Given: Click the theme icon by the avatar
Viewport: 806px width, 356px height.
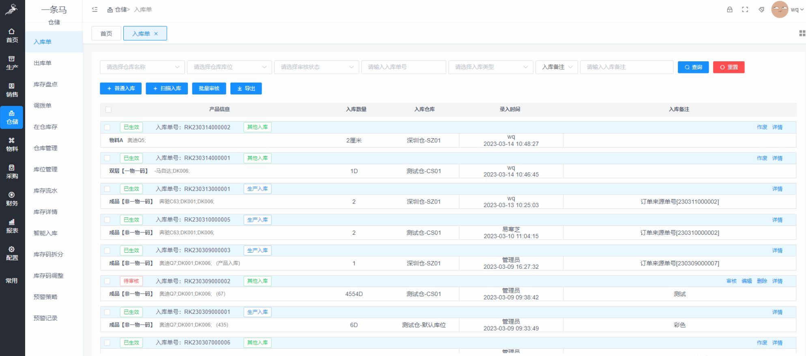Looking at the screenshot, I should coord(761,9).
